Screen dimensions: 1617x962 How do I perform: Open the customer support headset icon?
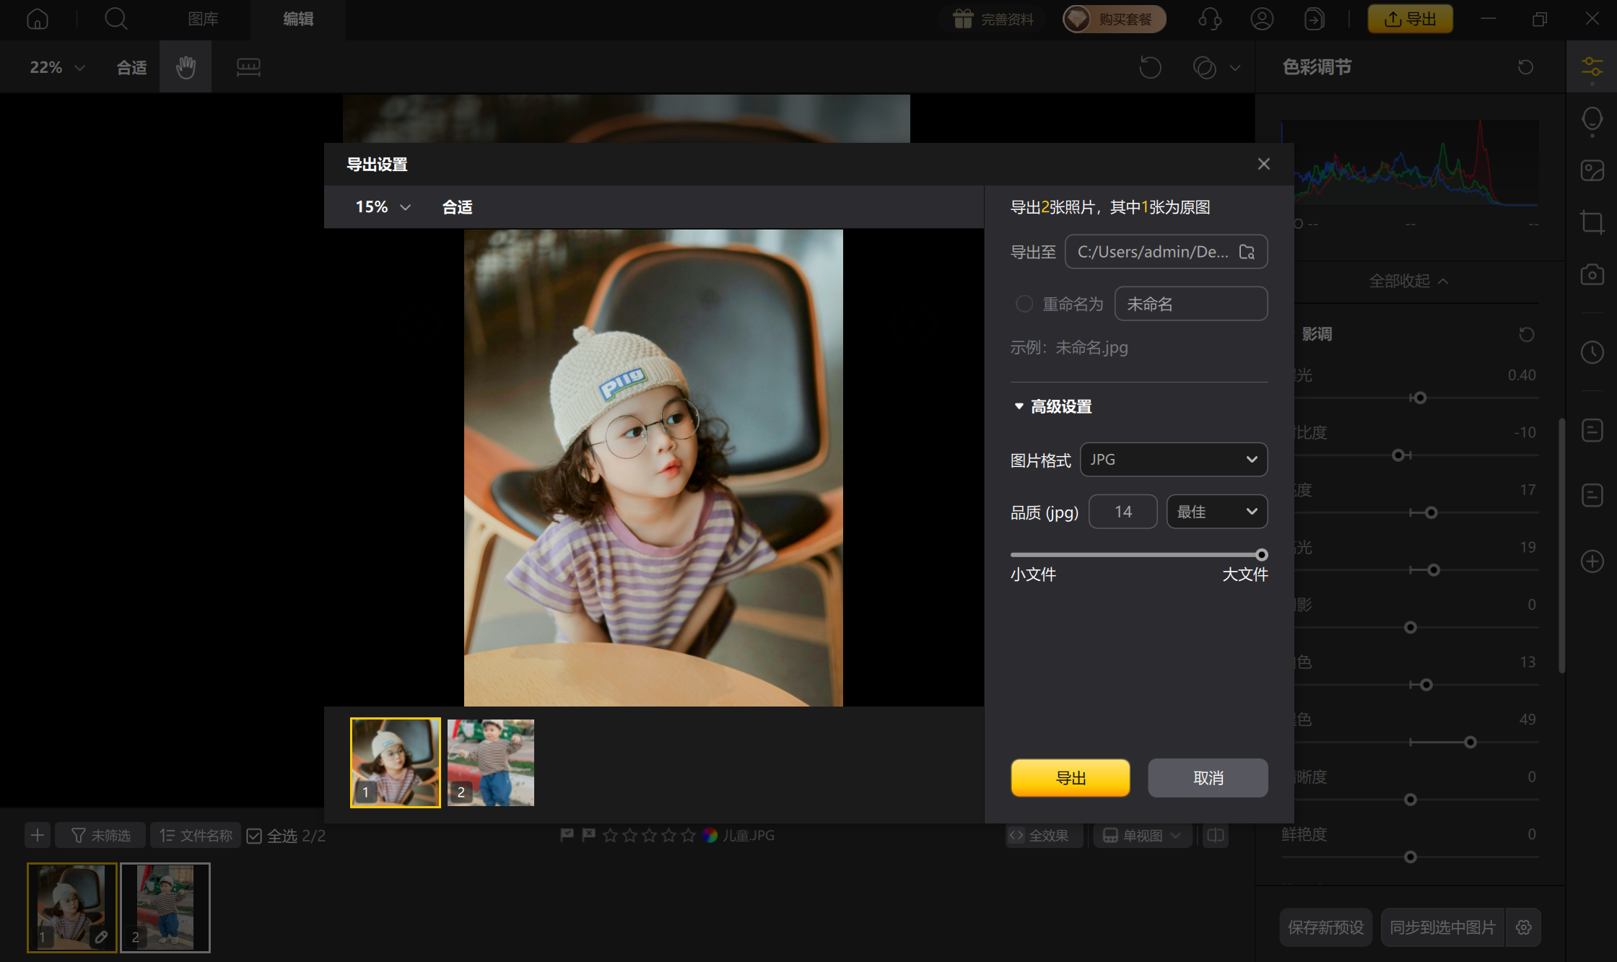[1209, 19]
